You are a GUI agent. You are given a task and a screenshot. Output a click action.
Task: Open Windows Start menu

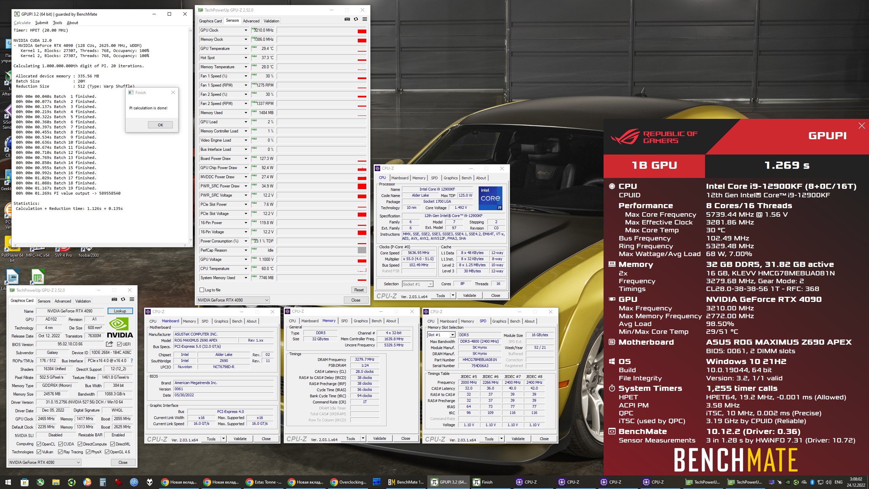(8, 482)
